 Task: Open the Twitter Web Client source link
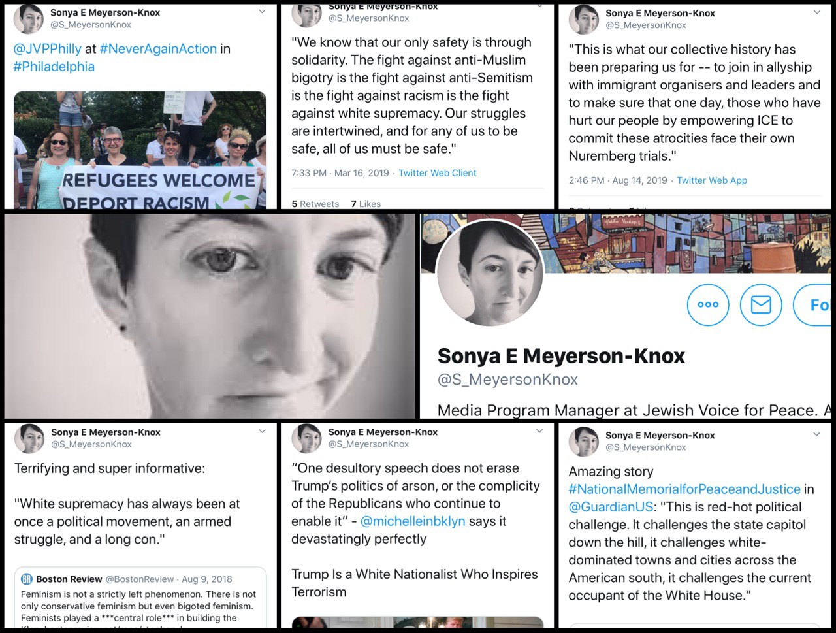tap(438, 173)
